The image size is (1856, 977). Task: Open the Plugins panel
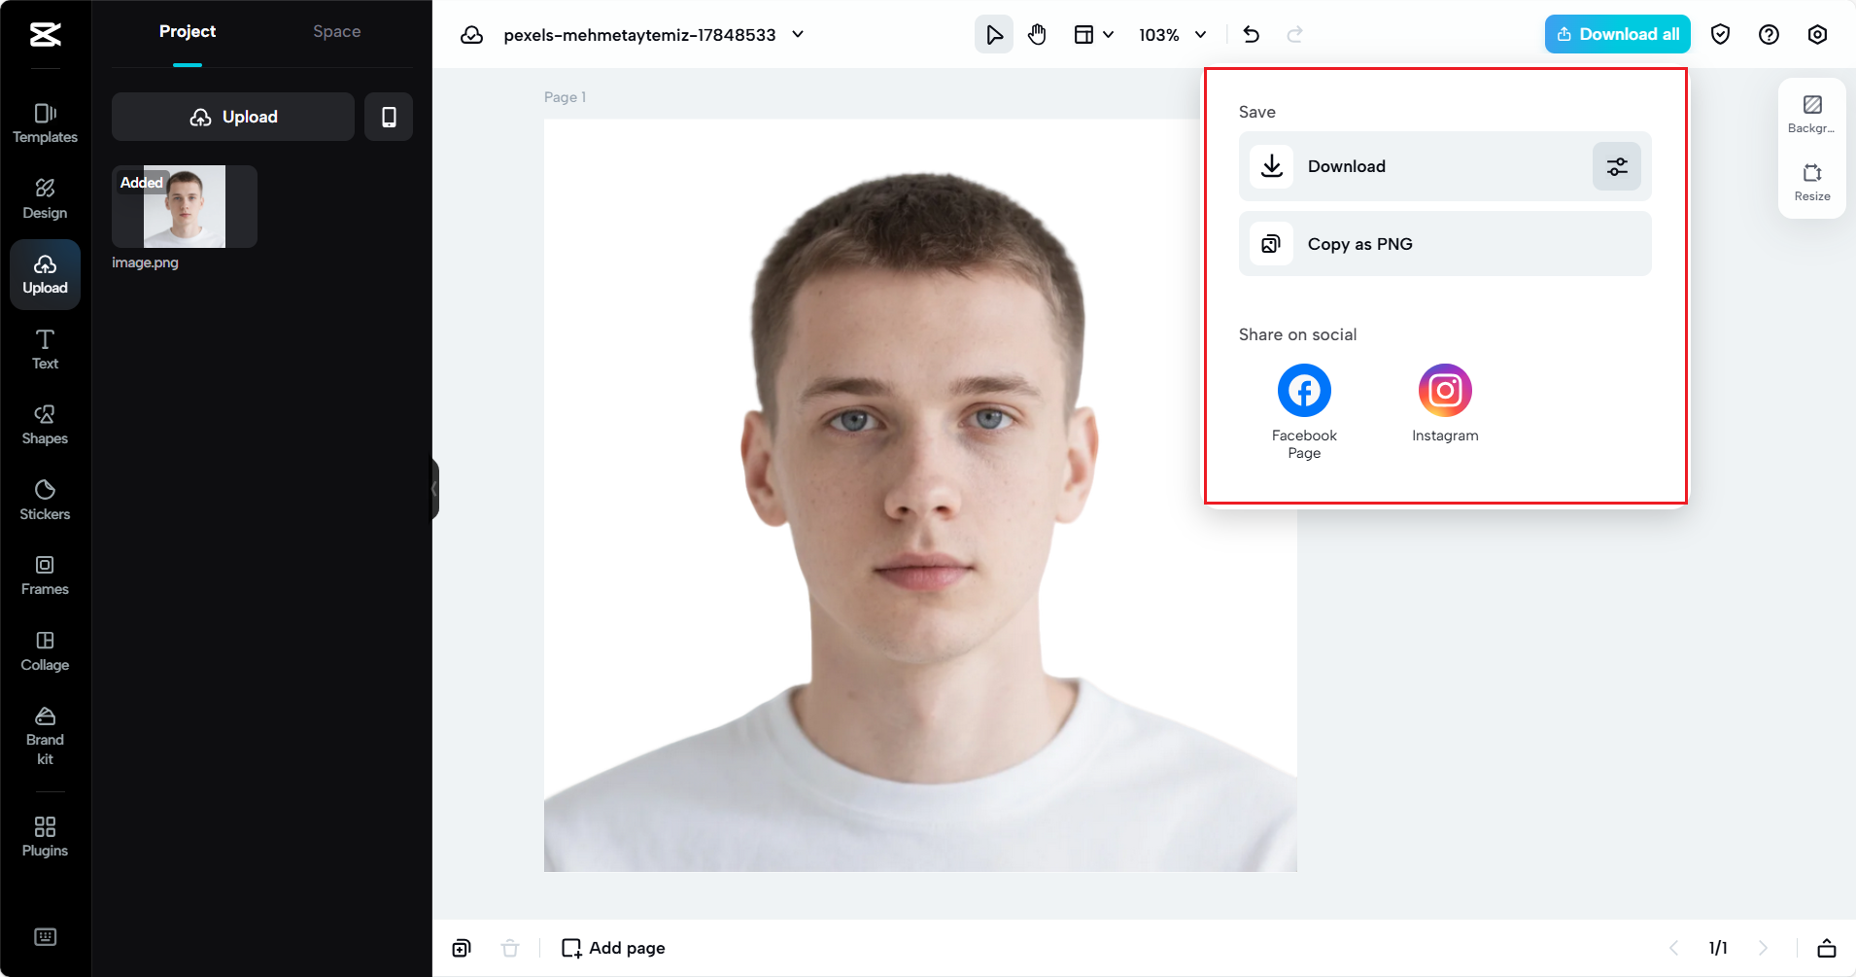[x=45, y=837]
